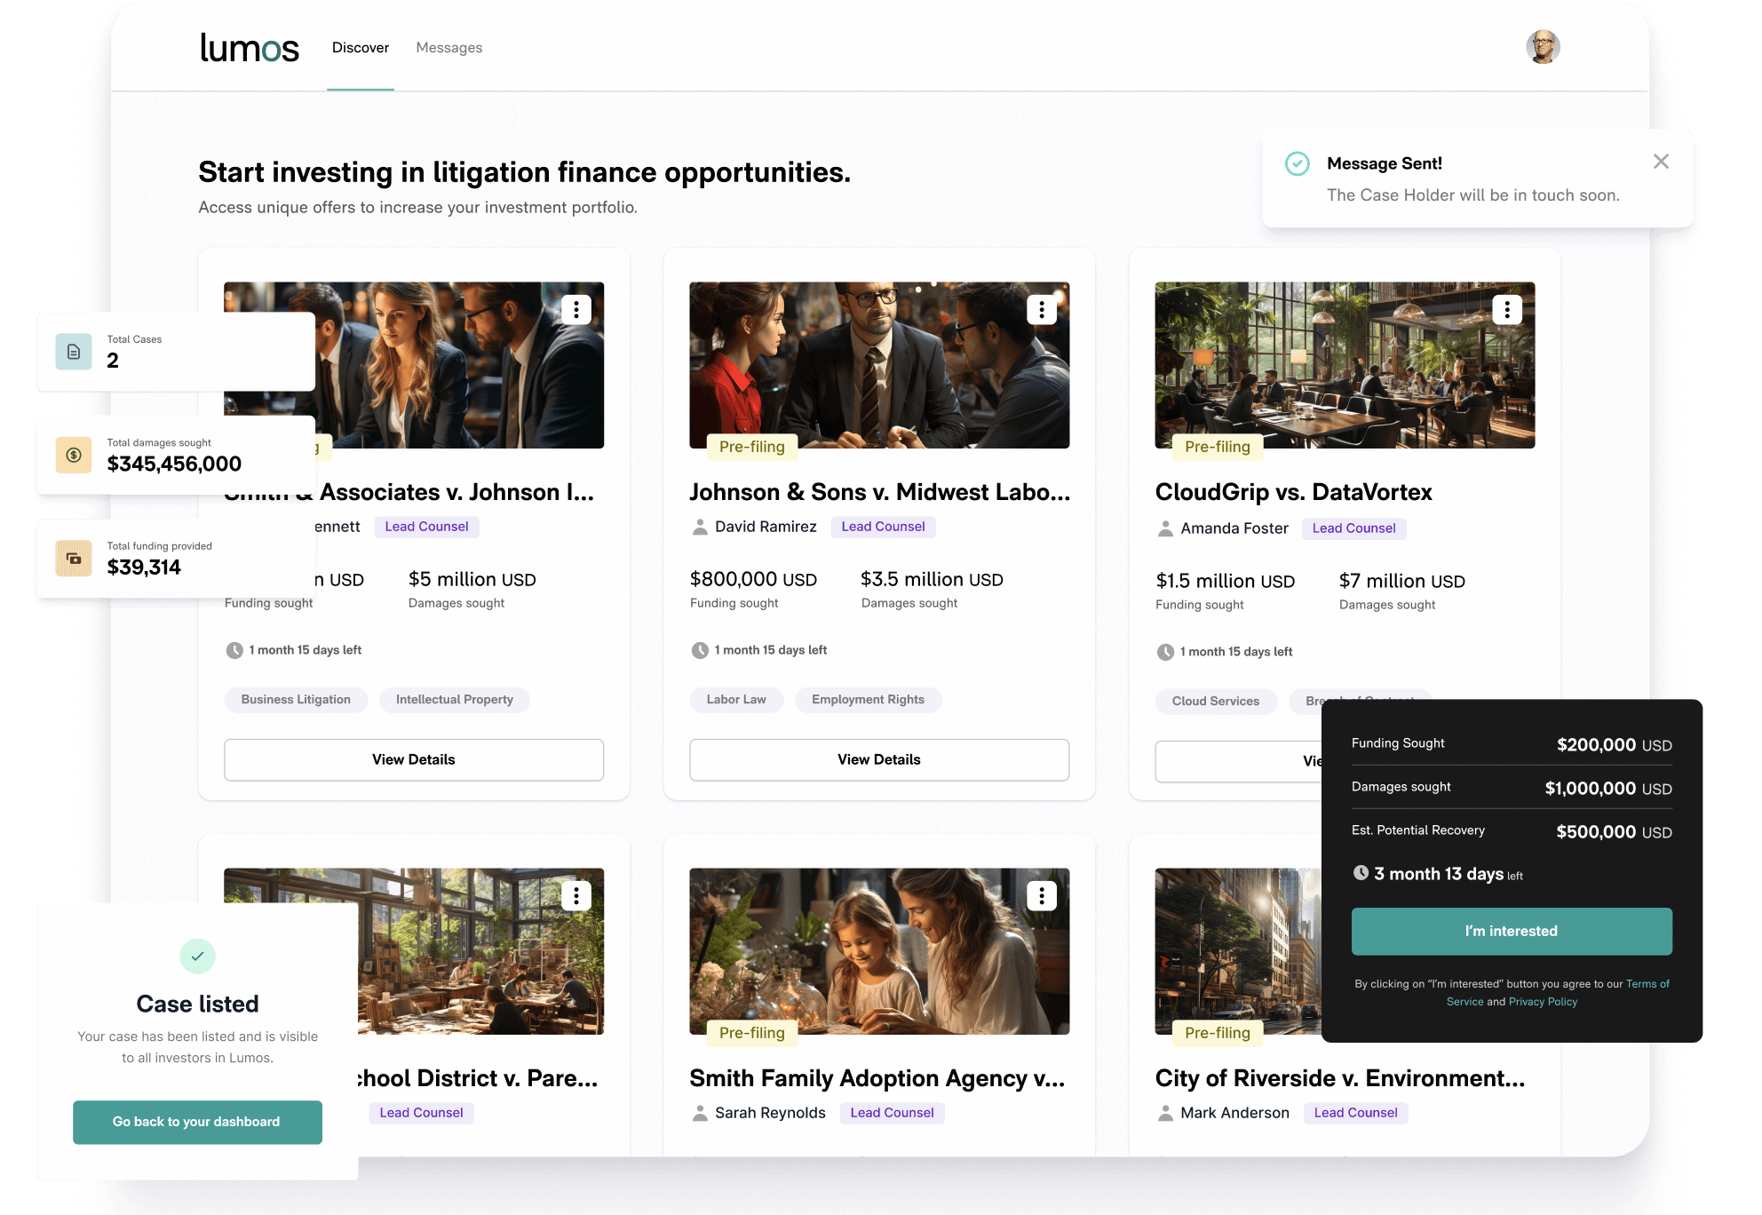Click the green checkmark in Message Sent toast
The image size is (1762, 1215).
(x=1299, y=163)
